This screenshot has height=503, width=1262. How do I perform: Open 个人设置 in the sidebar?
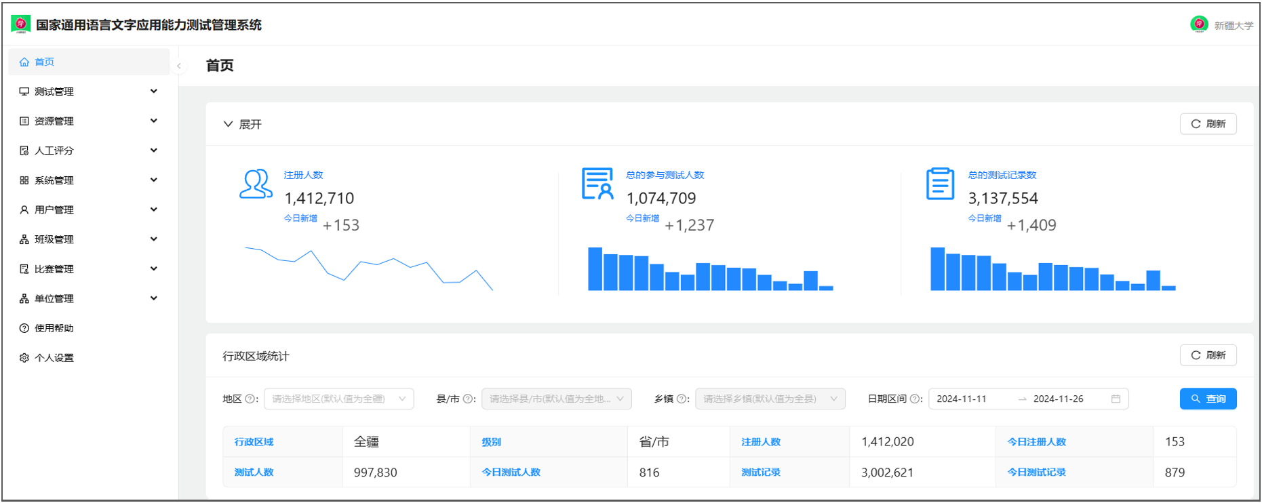pyautogui.click(x=54, y=358)
